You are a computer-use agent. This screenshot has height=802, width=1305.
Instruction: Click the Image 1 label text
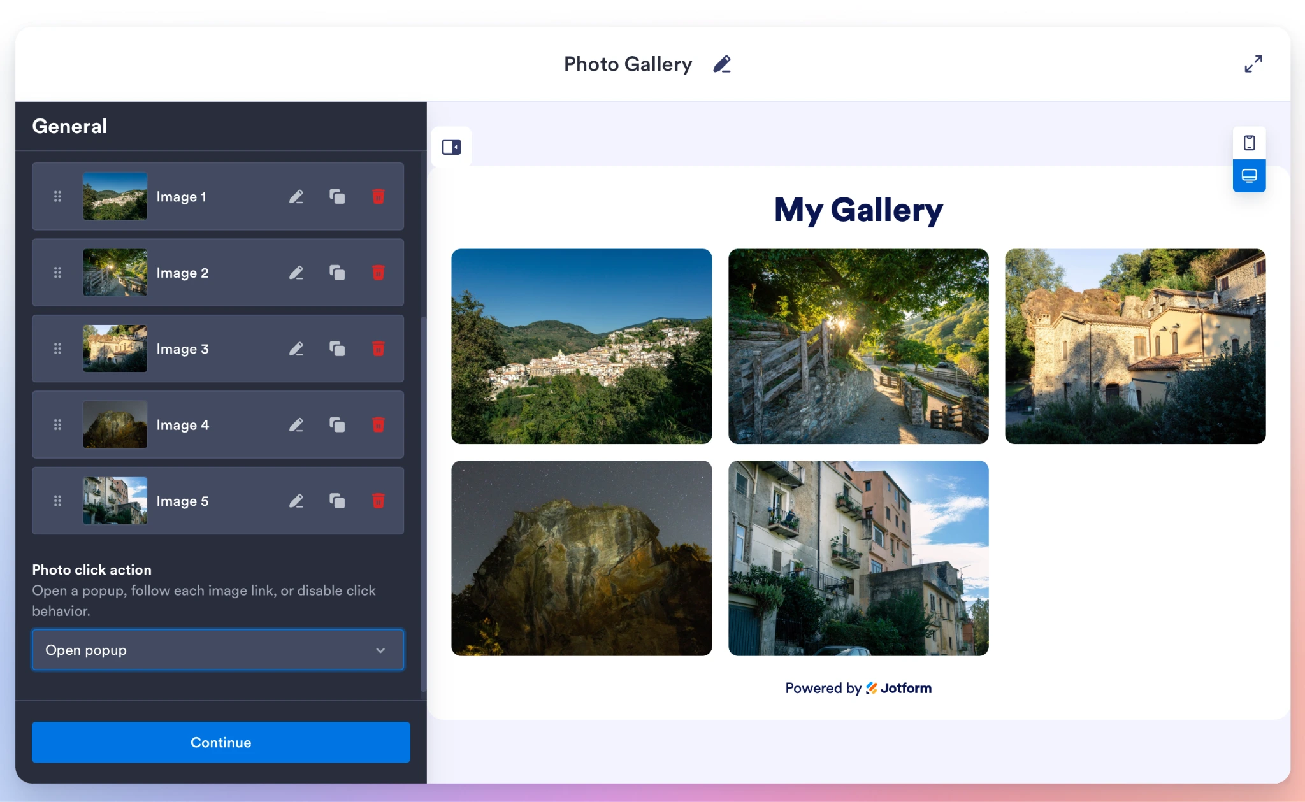(x=182, y=197)
